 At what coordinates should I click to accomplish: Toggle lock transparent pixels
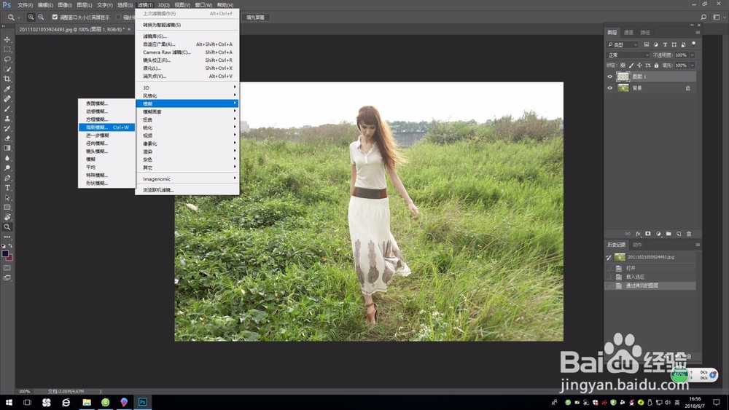click(623, 66)
